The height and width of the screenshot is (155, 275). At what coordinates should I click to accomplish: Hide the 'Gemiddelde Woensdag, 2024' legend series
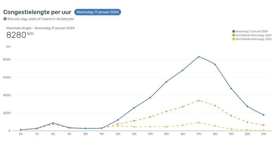tap(253, 35)
